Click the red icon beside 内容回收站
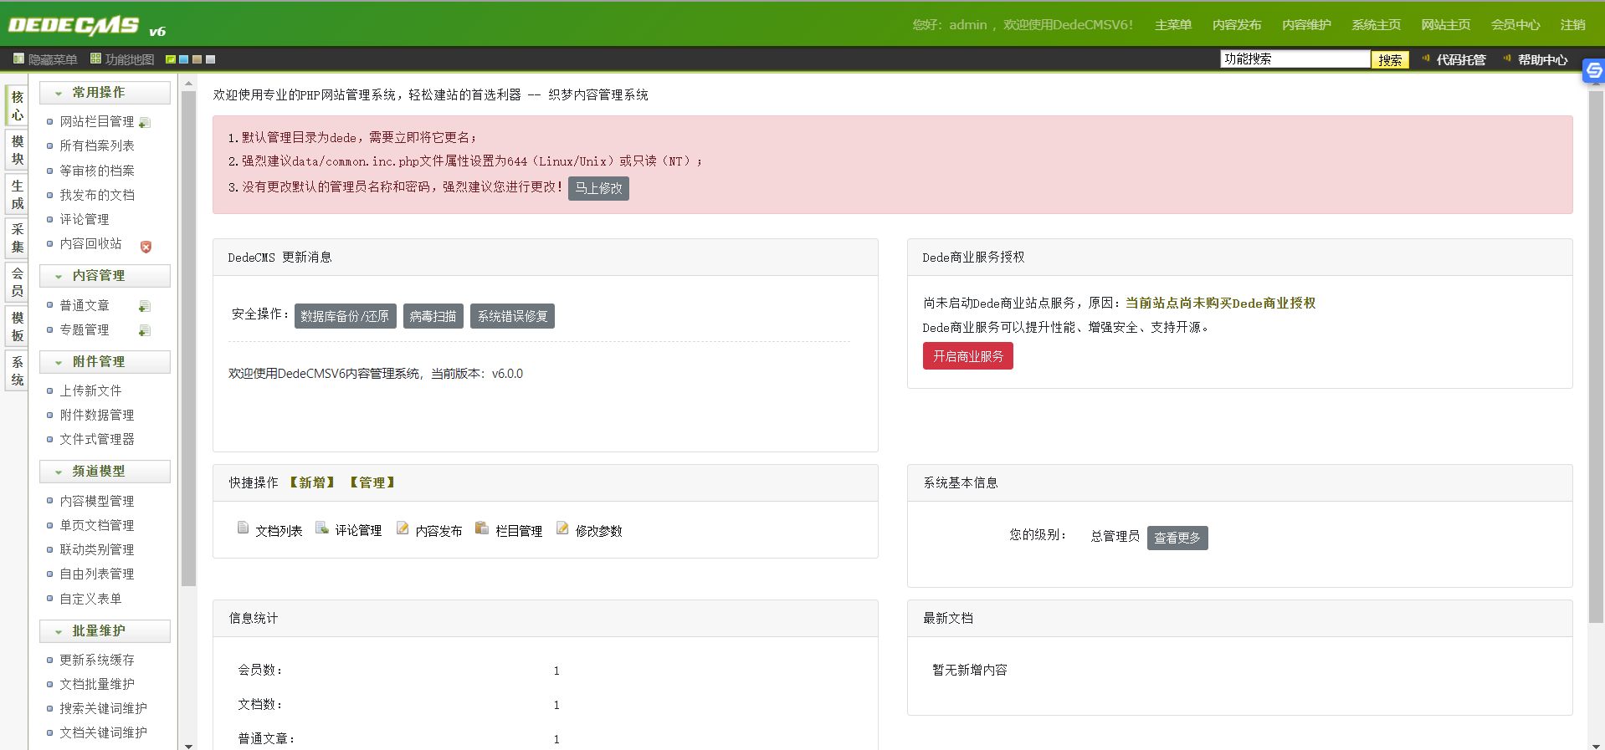This screenshot has height=750, width=1605. click(x=146, y=247)
